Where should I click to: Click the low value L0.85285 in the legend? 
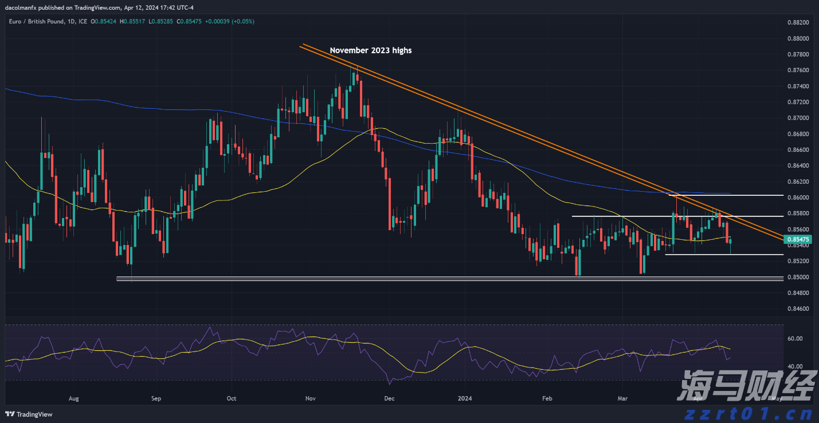coord(162,21)
